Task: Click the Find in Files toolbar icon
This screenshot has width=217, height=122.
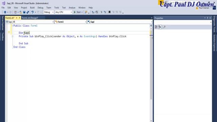Action: click(86, 12)
